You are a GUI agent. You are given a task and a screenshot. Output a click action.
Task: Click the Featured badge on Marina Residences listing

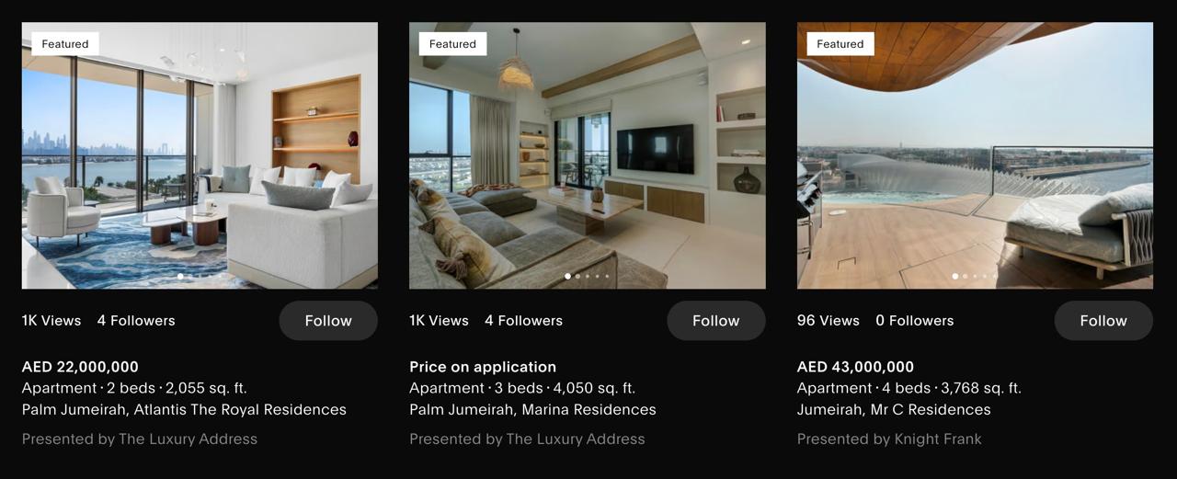[452, 44]
